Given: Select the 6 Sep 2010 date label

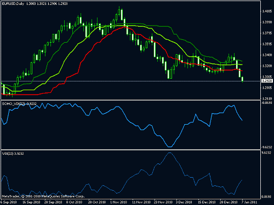Looking at the screenshot, I should [9, 202].
